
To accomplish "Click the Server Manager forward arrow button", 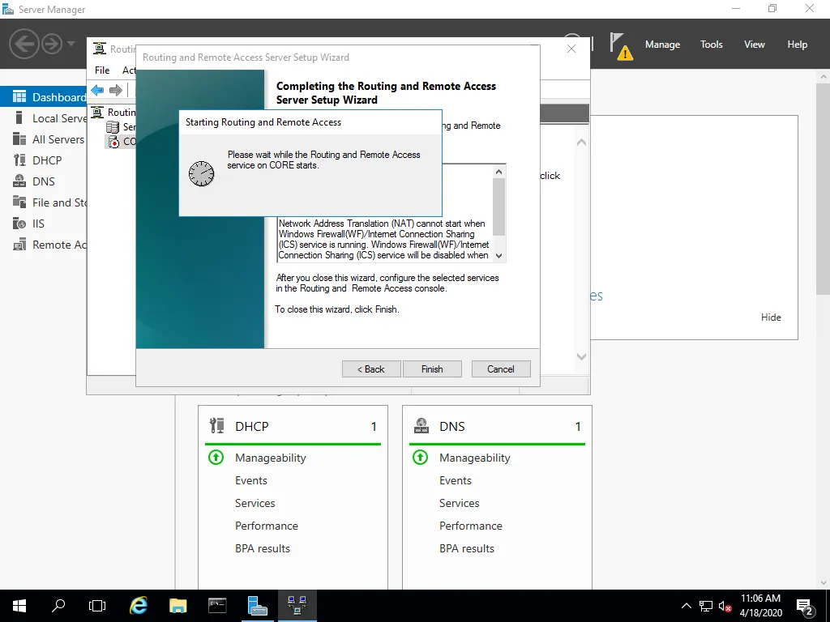I will 52,44.
